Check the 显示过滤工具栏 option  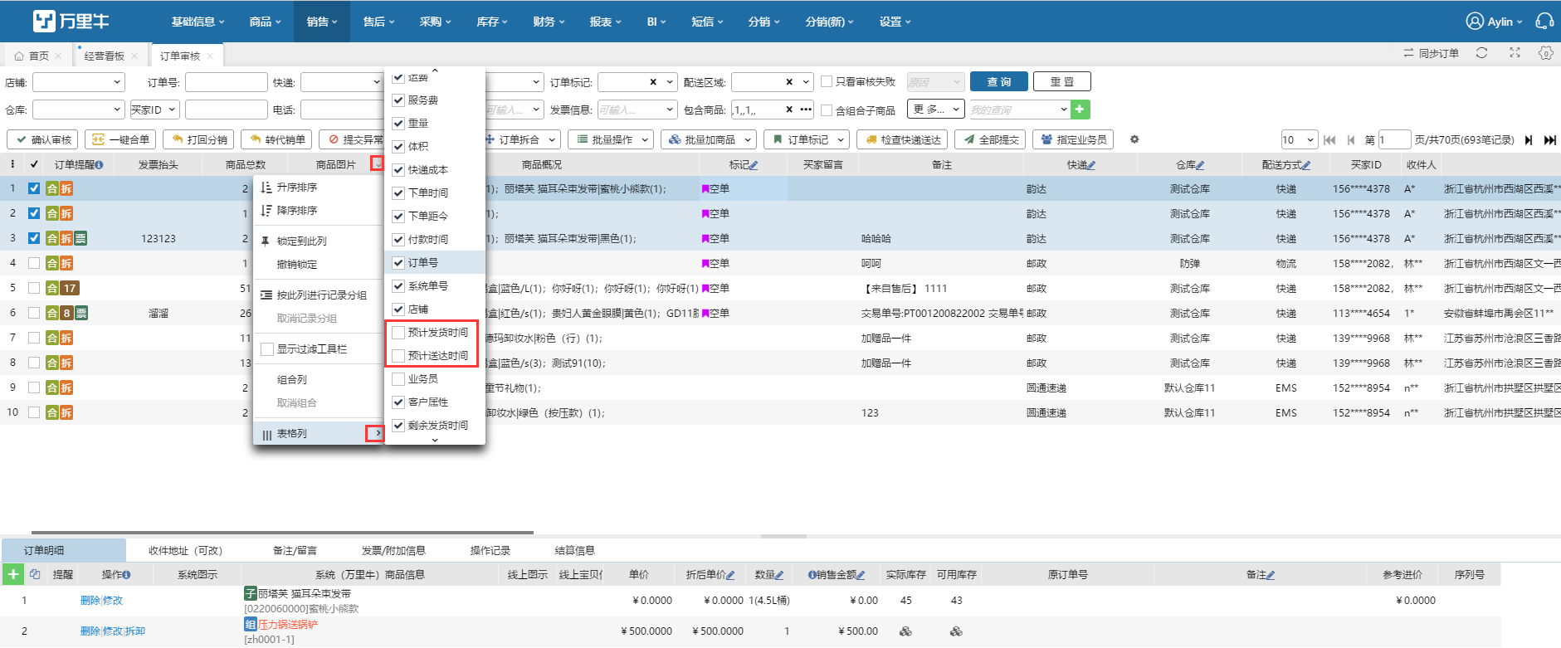coord(267,349)
